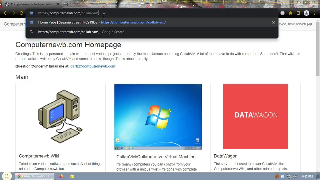320x180 pixels.
Task: Open the Computernewb Wiki computer image
Action: (60, 116)
